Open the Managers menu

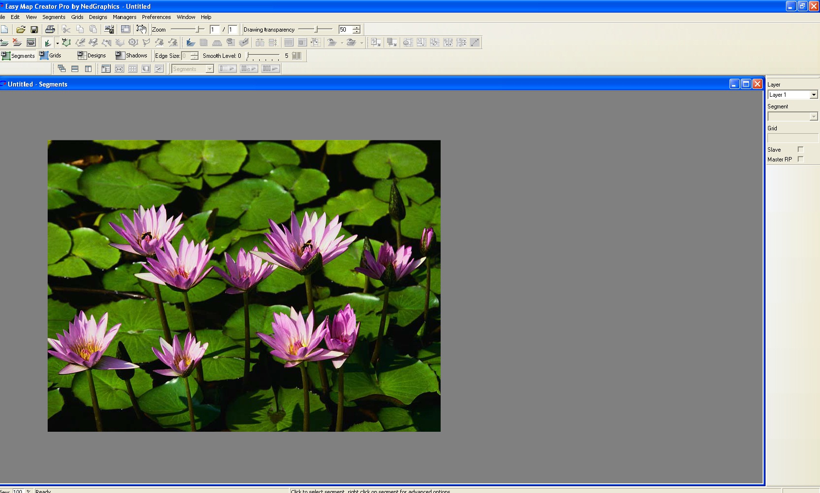125,17
